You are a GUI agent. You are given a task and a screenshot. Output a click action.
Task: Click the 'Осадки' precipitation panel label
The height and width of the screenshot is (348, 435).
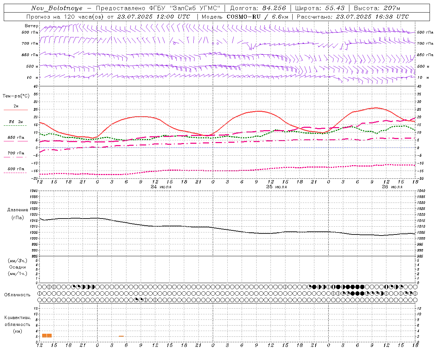coord(18,267)
